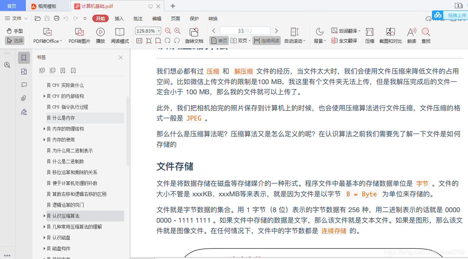Viewport: 468px width, 259px height.
Task: Collapse all bookmarks icon
Action: [x=52, y=71]
